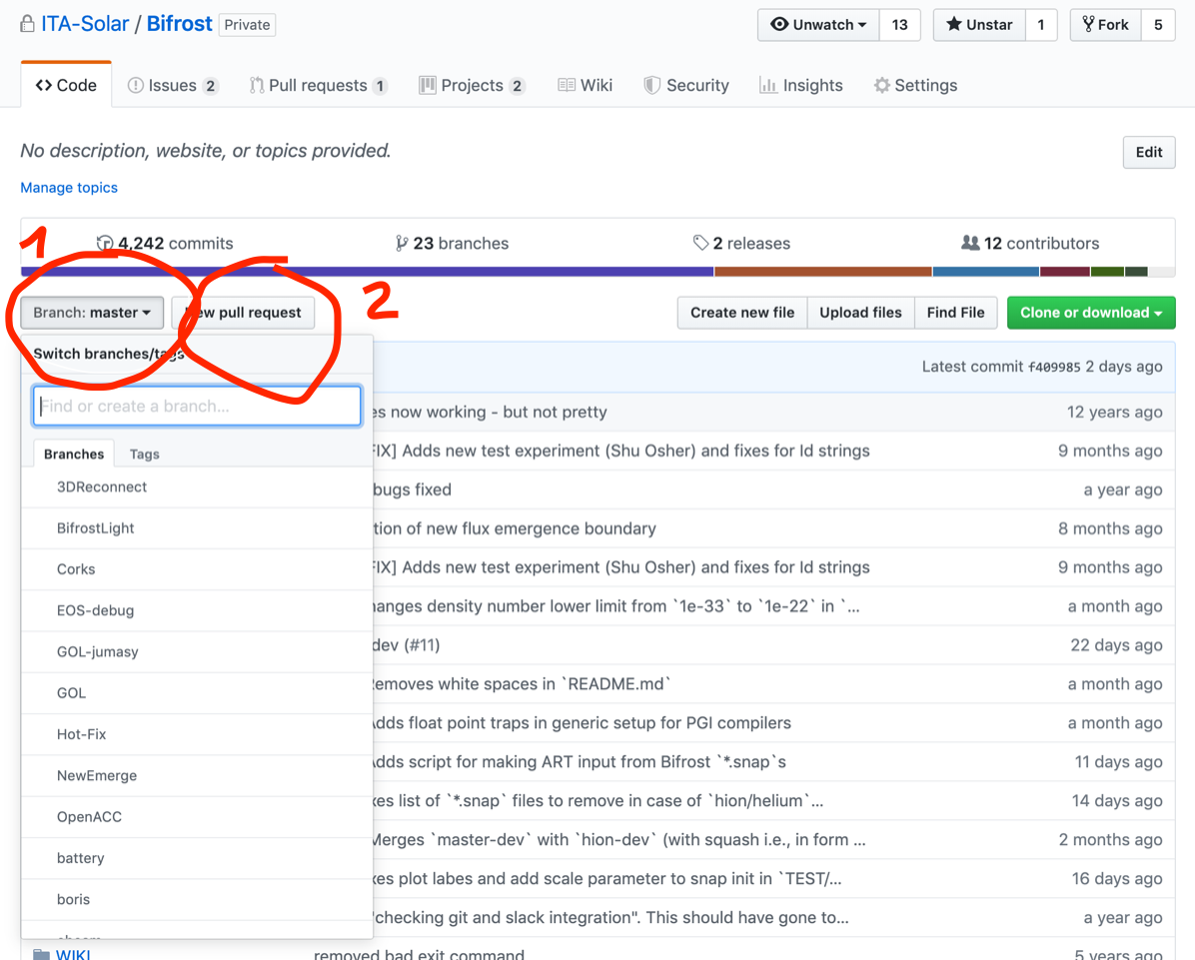Click the fork icon on Fork button

[1088, 24]
